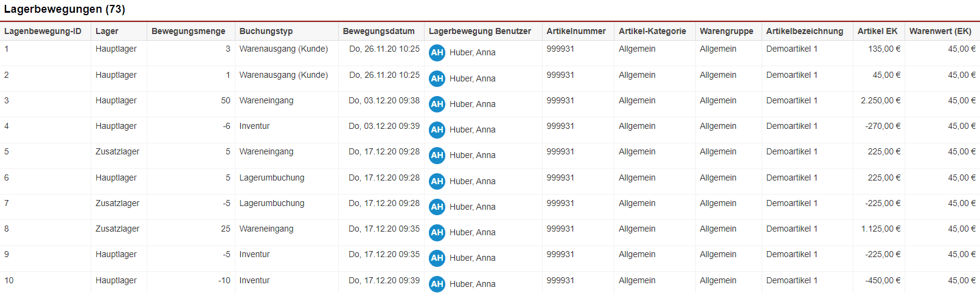Click the AH avatar in movement row 9
980x293 pixels.
437,258
